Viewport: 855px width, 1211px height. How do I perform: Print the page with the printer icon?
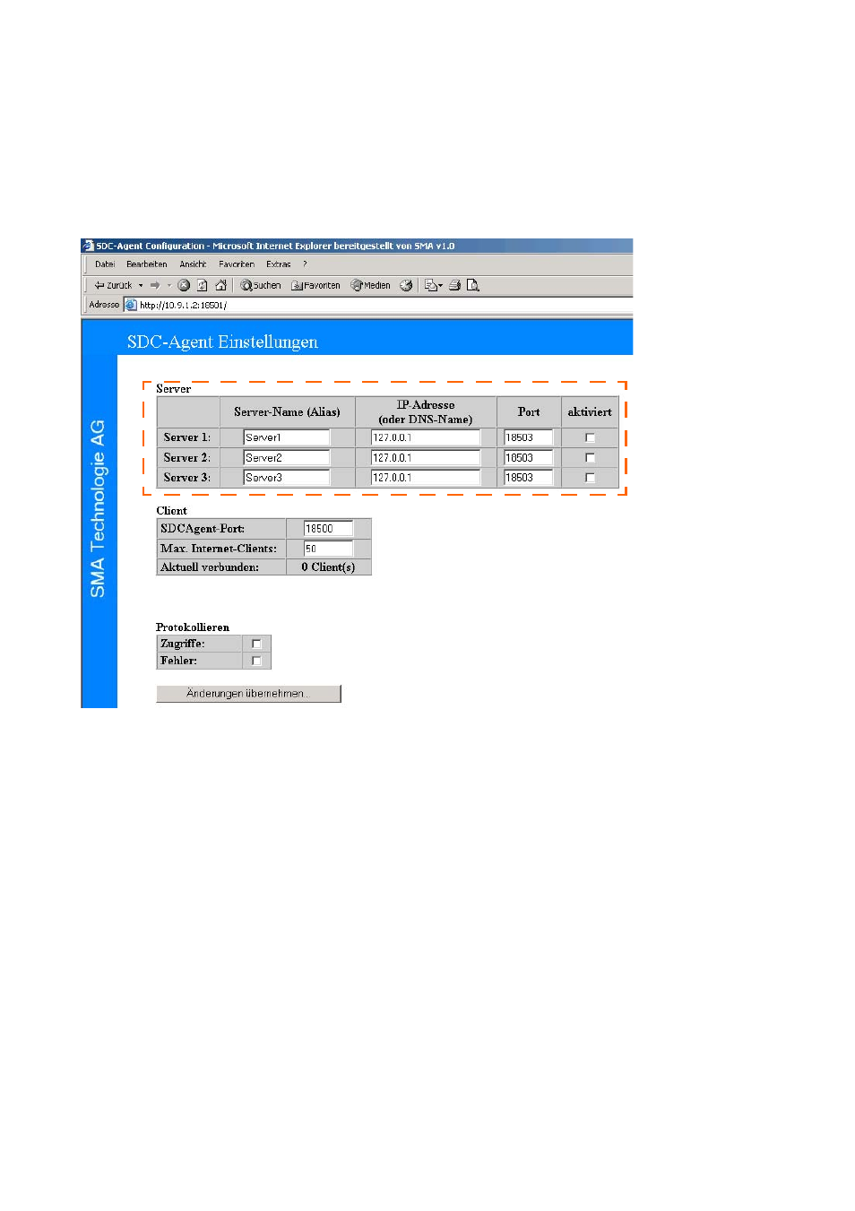(454, 285)
